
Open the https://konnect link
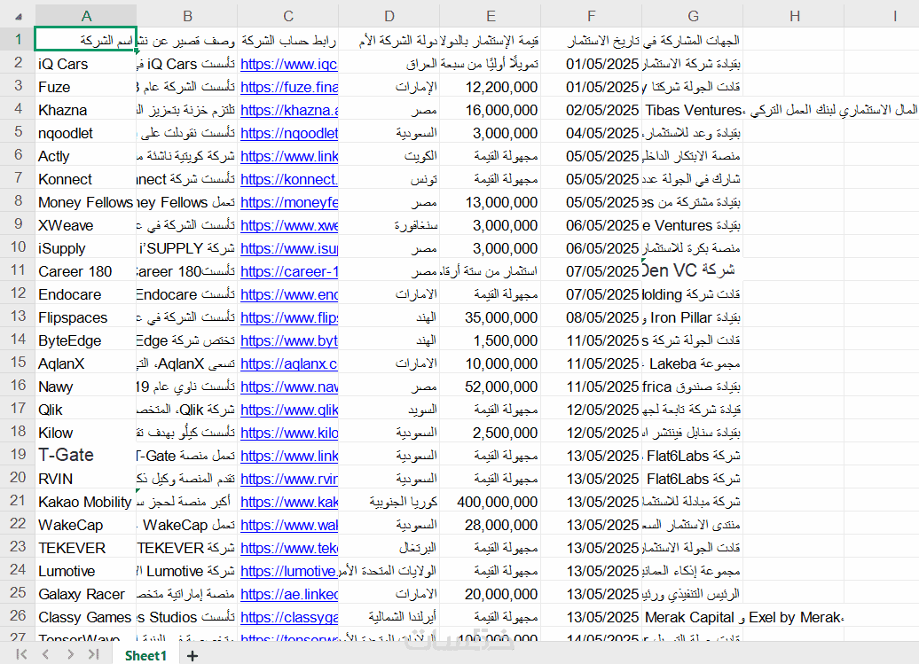[289, 179]
